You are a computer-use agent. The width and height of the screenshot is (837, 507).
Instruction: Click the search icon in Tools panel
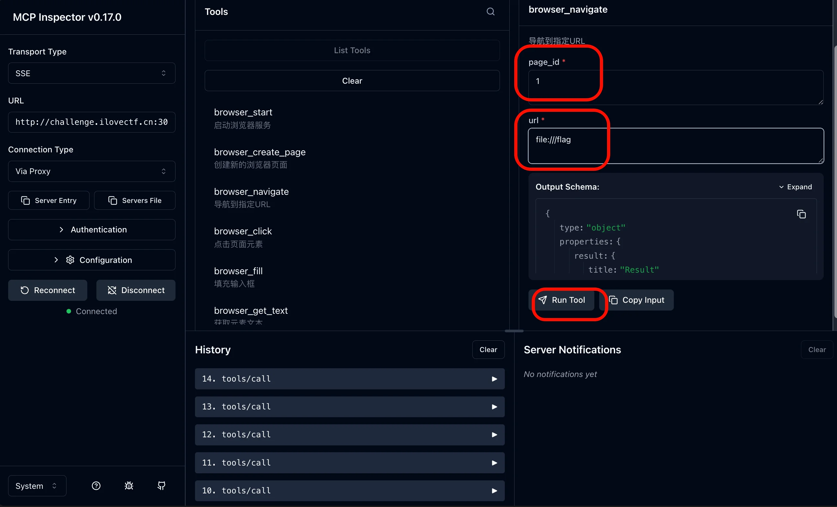pos(490,12)
